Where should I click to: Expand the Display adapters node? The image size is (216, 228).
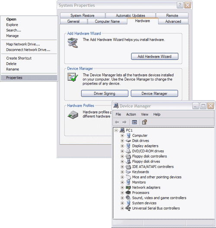point(122,146)
